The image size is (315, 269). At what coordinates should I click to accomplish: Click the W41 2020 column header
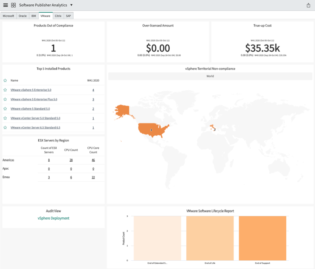point(93,80)
